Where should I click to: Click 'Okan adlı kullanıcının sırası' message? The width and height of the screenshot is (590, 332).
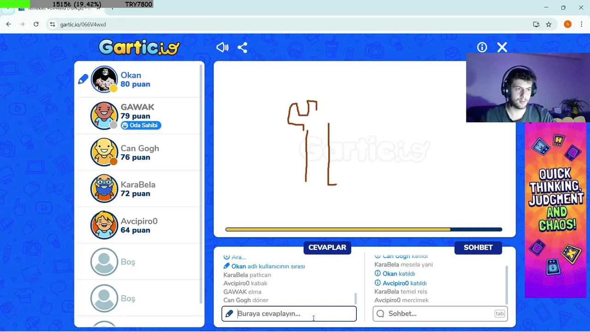(264, 266)
